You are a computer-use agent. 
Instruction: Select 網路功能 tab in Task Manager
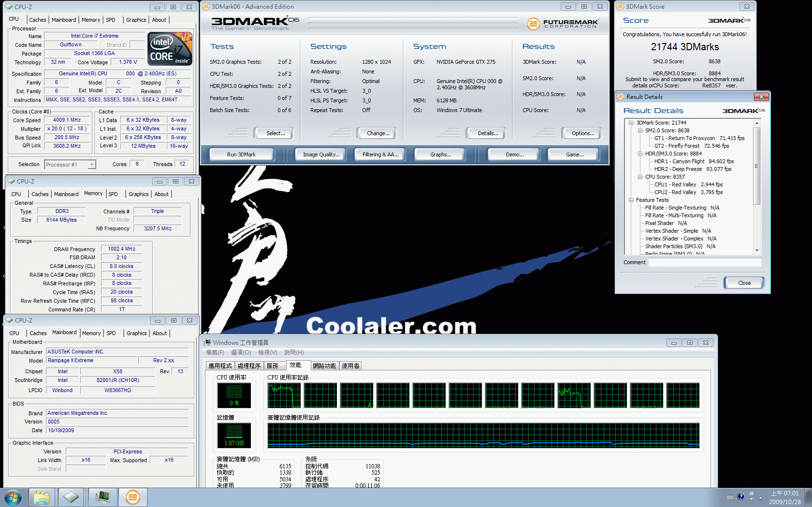point(324,366)
